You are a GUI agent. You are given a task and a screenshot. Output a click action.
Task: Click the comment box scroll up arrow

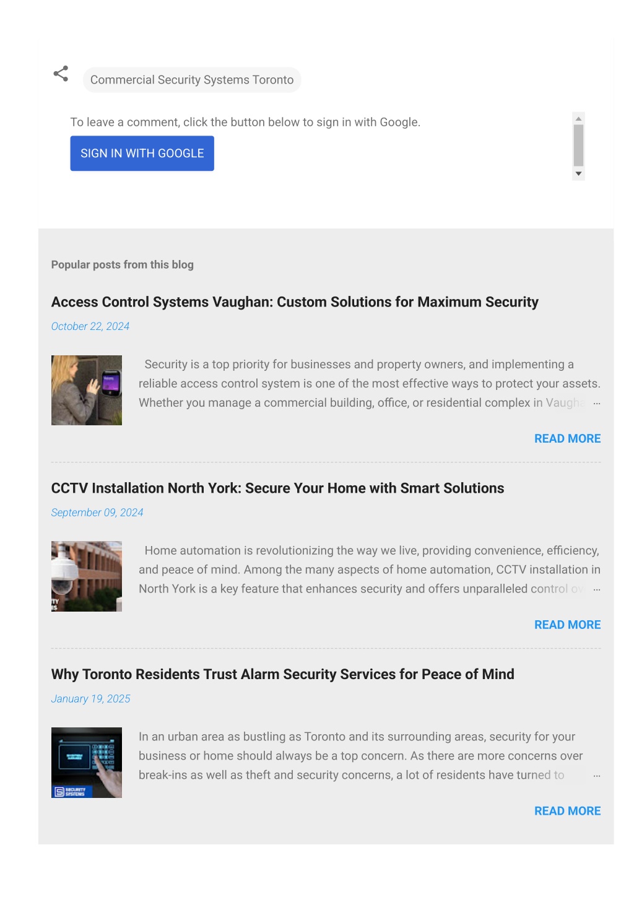[578, 118]
